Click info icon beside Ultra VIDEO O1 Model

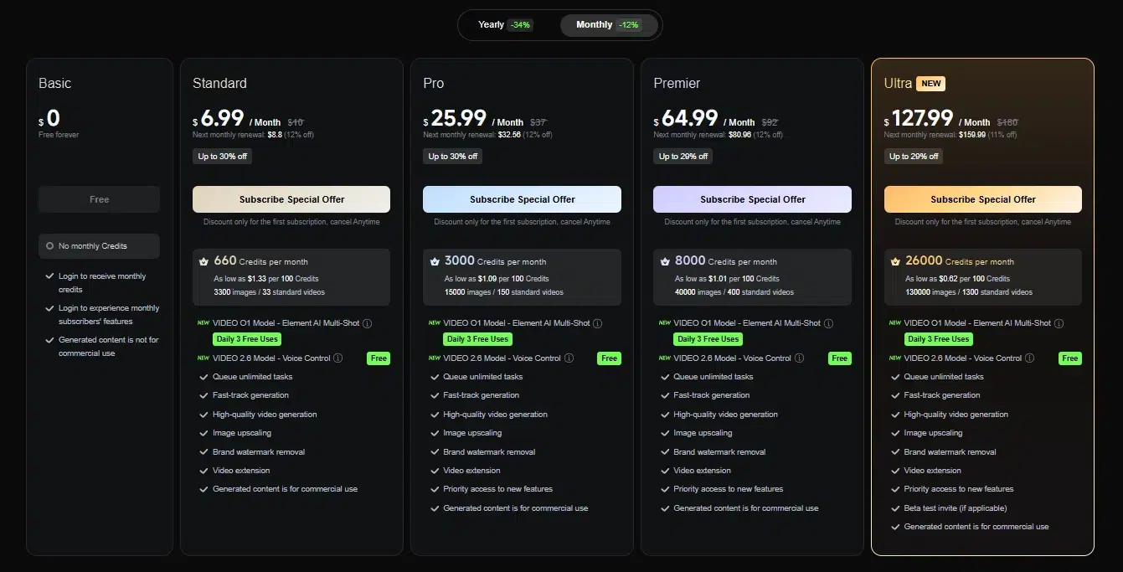pyautogui.click(x=1059, y=323)
